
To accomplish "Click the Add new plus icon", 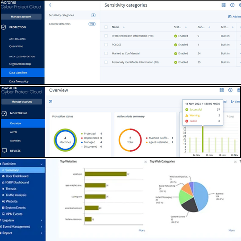I will click(230, 17).
